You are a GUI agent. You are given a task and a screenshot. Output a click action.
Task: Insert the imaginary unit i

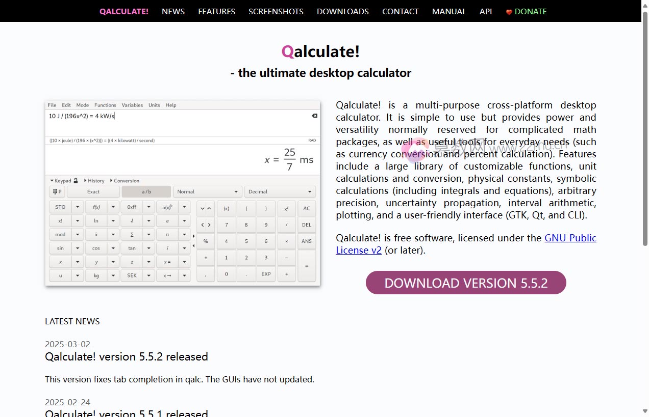[168, 248]
